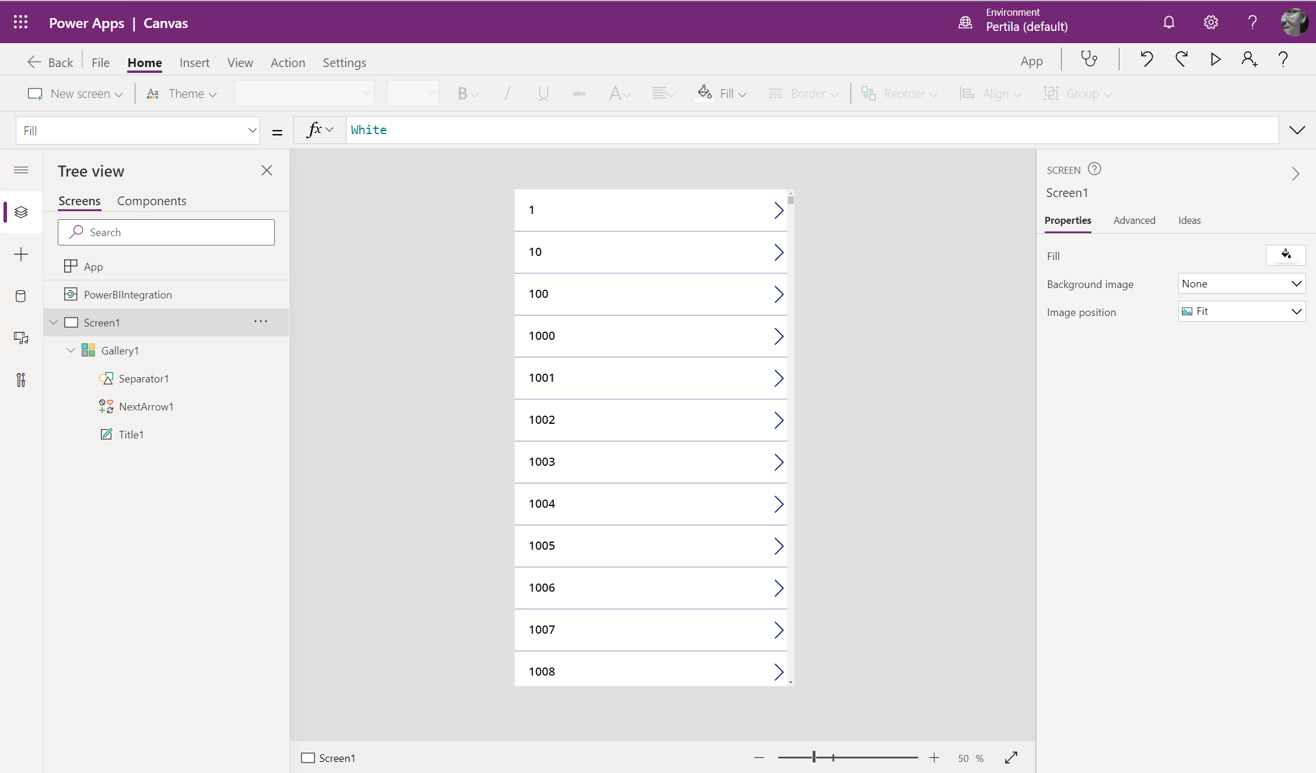
Task: Collapse the Gallery1 tree node
Action: click(71, 350)
